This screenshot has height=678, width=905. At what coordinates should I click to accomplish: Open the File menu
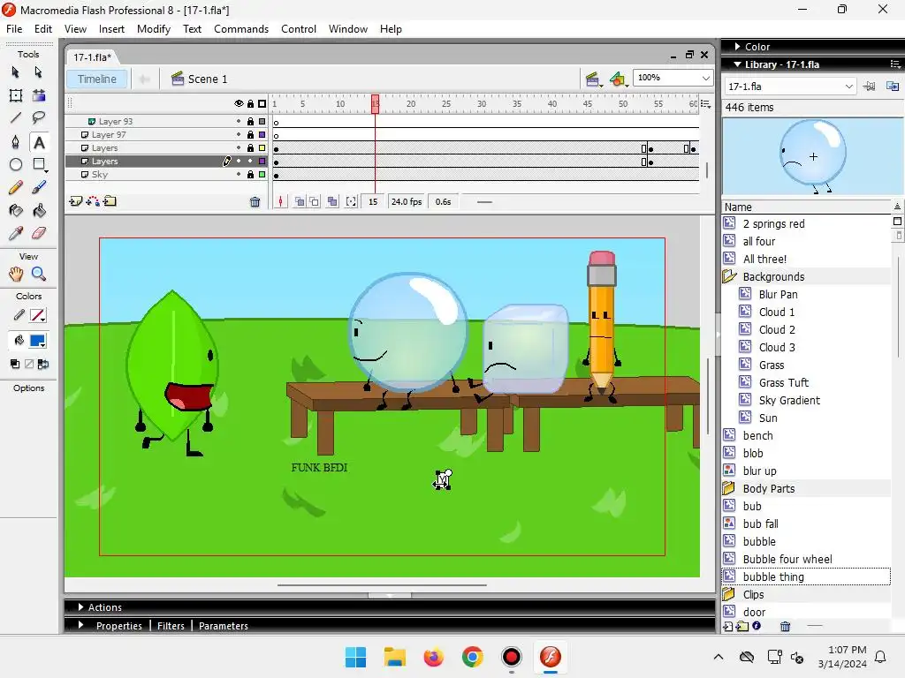tap(14, 29)
